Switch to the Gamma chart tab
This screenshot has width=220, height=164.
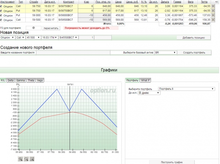pos(20,80)
